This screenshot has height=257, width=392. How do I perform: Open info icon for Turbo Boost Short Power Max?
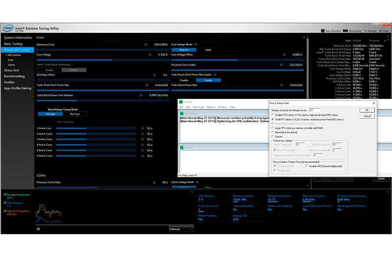tap(147, 85)
